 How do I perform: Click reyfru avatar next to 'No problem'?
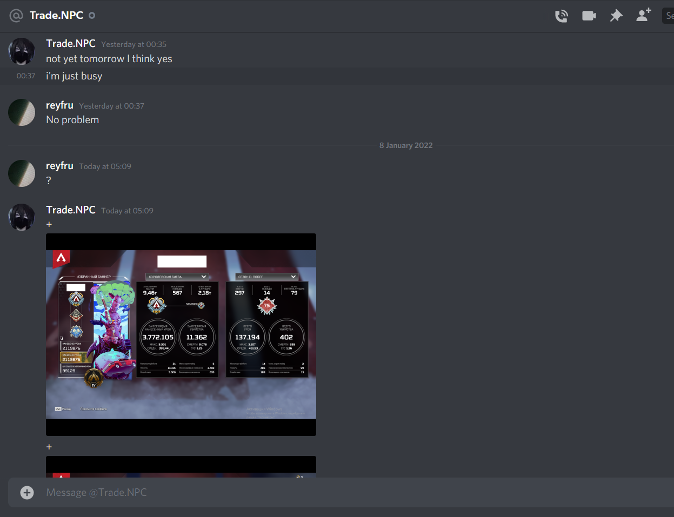(22, 112)
